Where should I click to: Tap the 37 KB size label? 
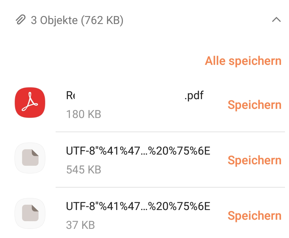(x=80, y=225)
